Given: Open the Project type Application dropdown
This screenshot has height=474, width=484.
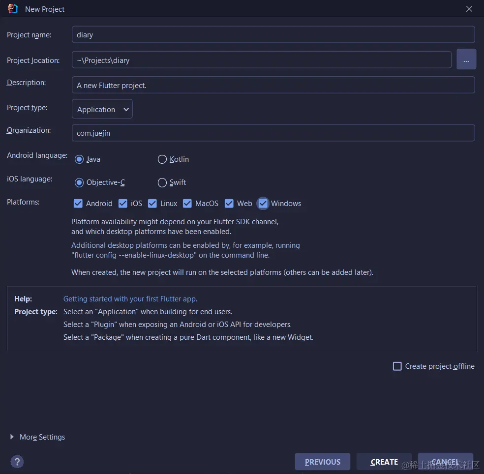Looking at the screenshot, I should pos(102,109).
